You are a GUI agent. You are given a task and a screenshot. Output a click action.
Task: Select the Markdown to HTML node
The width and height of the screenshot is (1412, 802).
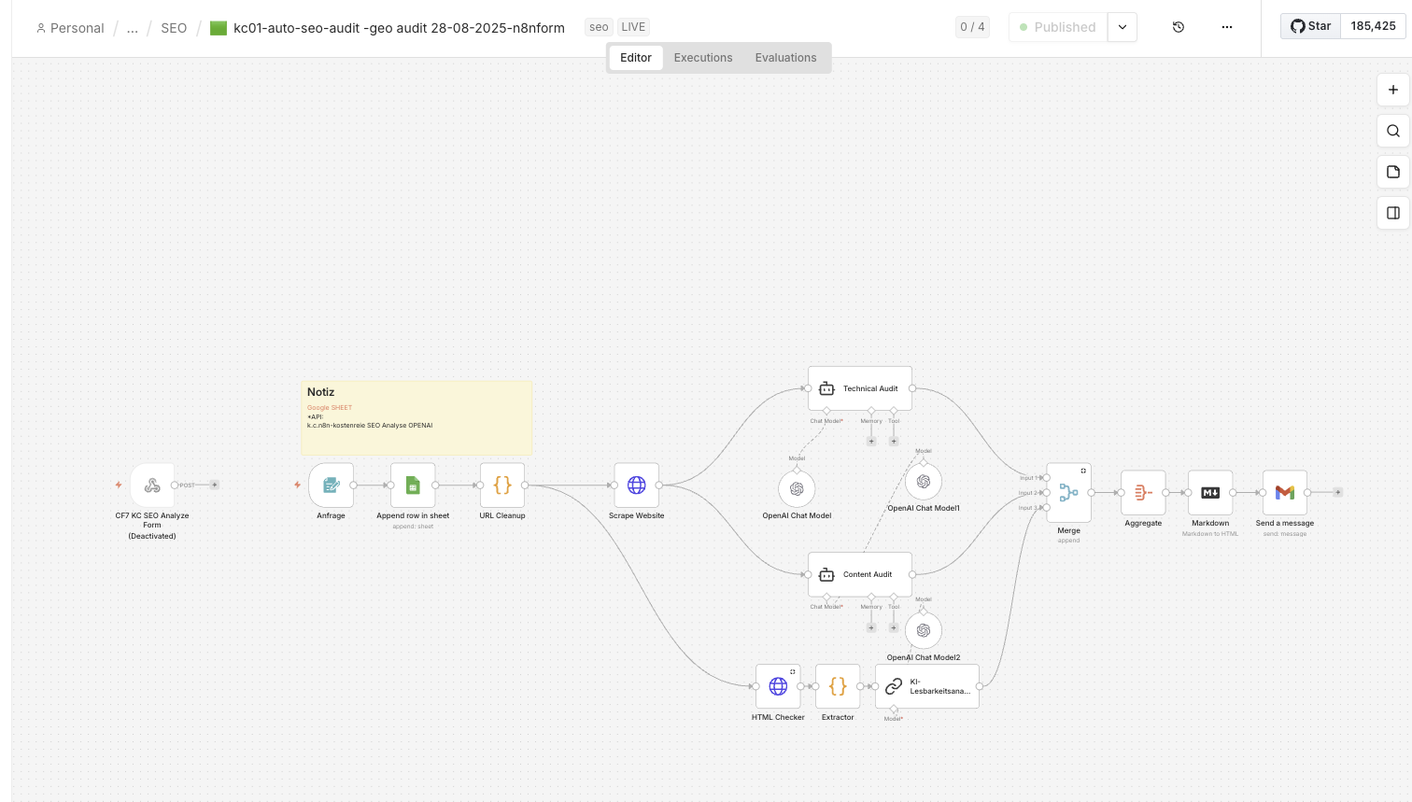pyautogui.click(x=1210, y=493)
